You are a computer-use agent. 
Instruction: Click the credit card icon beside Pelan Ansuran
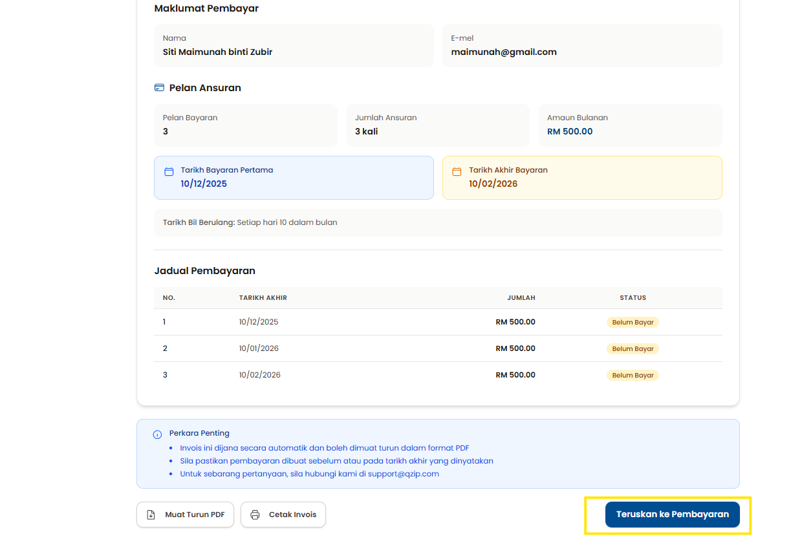tap(159, 88)
